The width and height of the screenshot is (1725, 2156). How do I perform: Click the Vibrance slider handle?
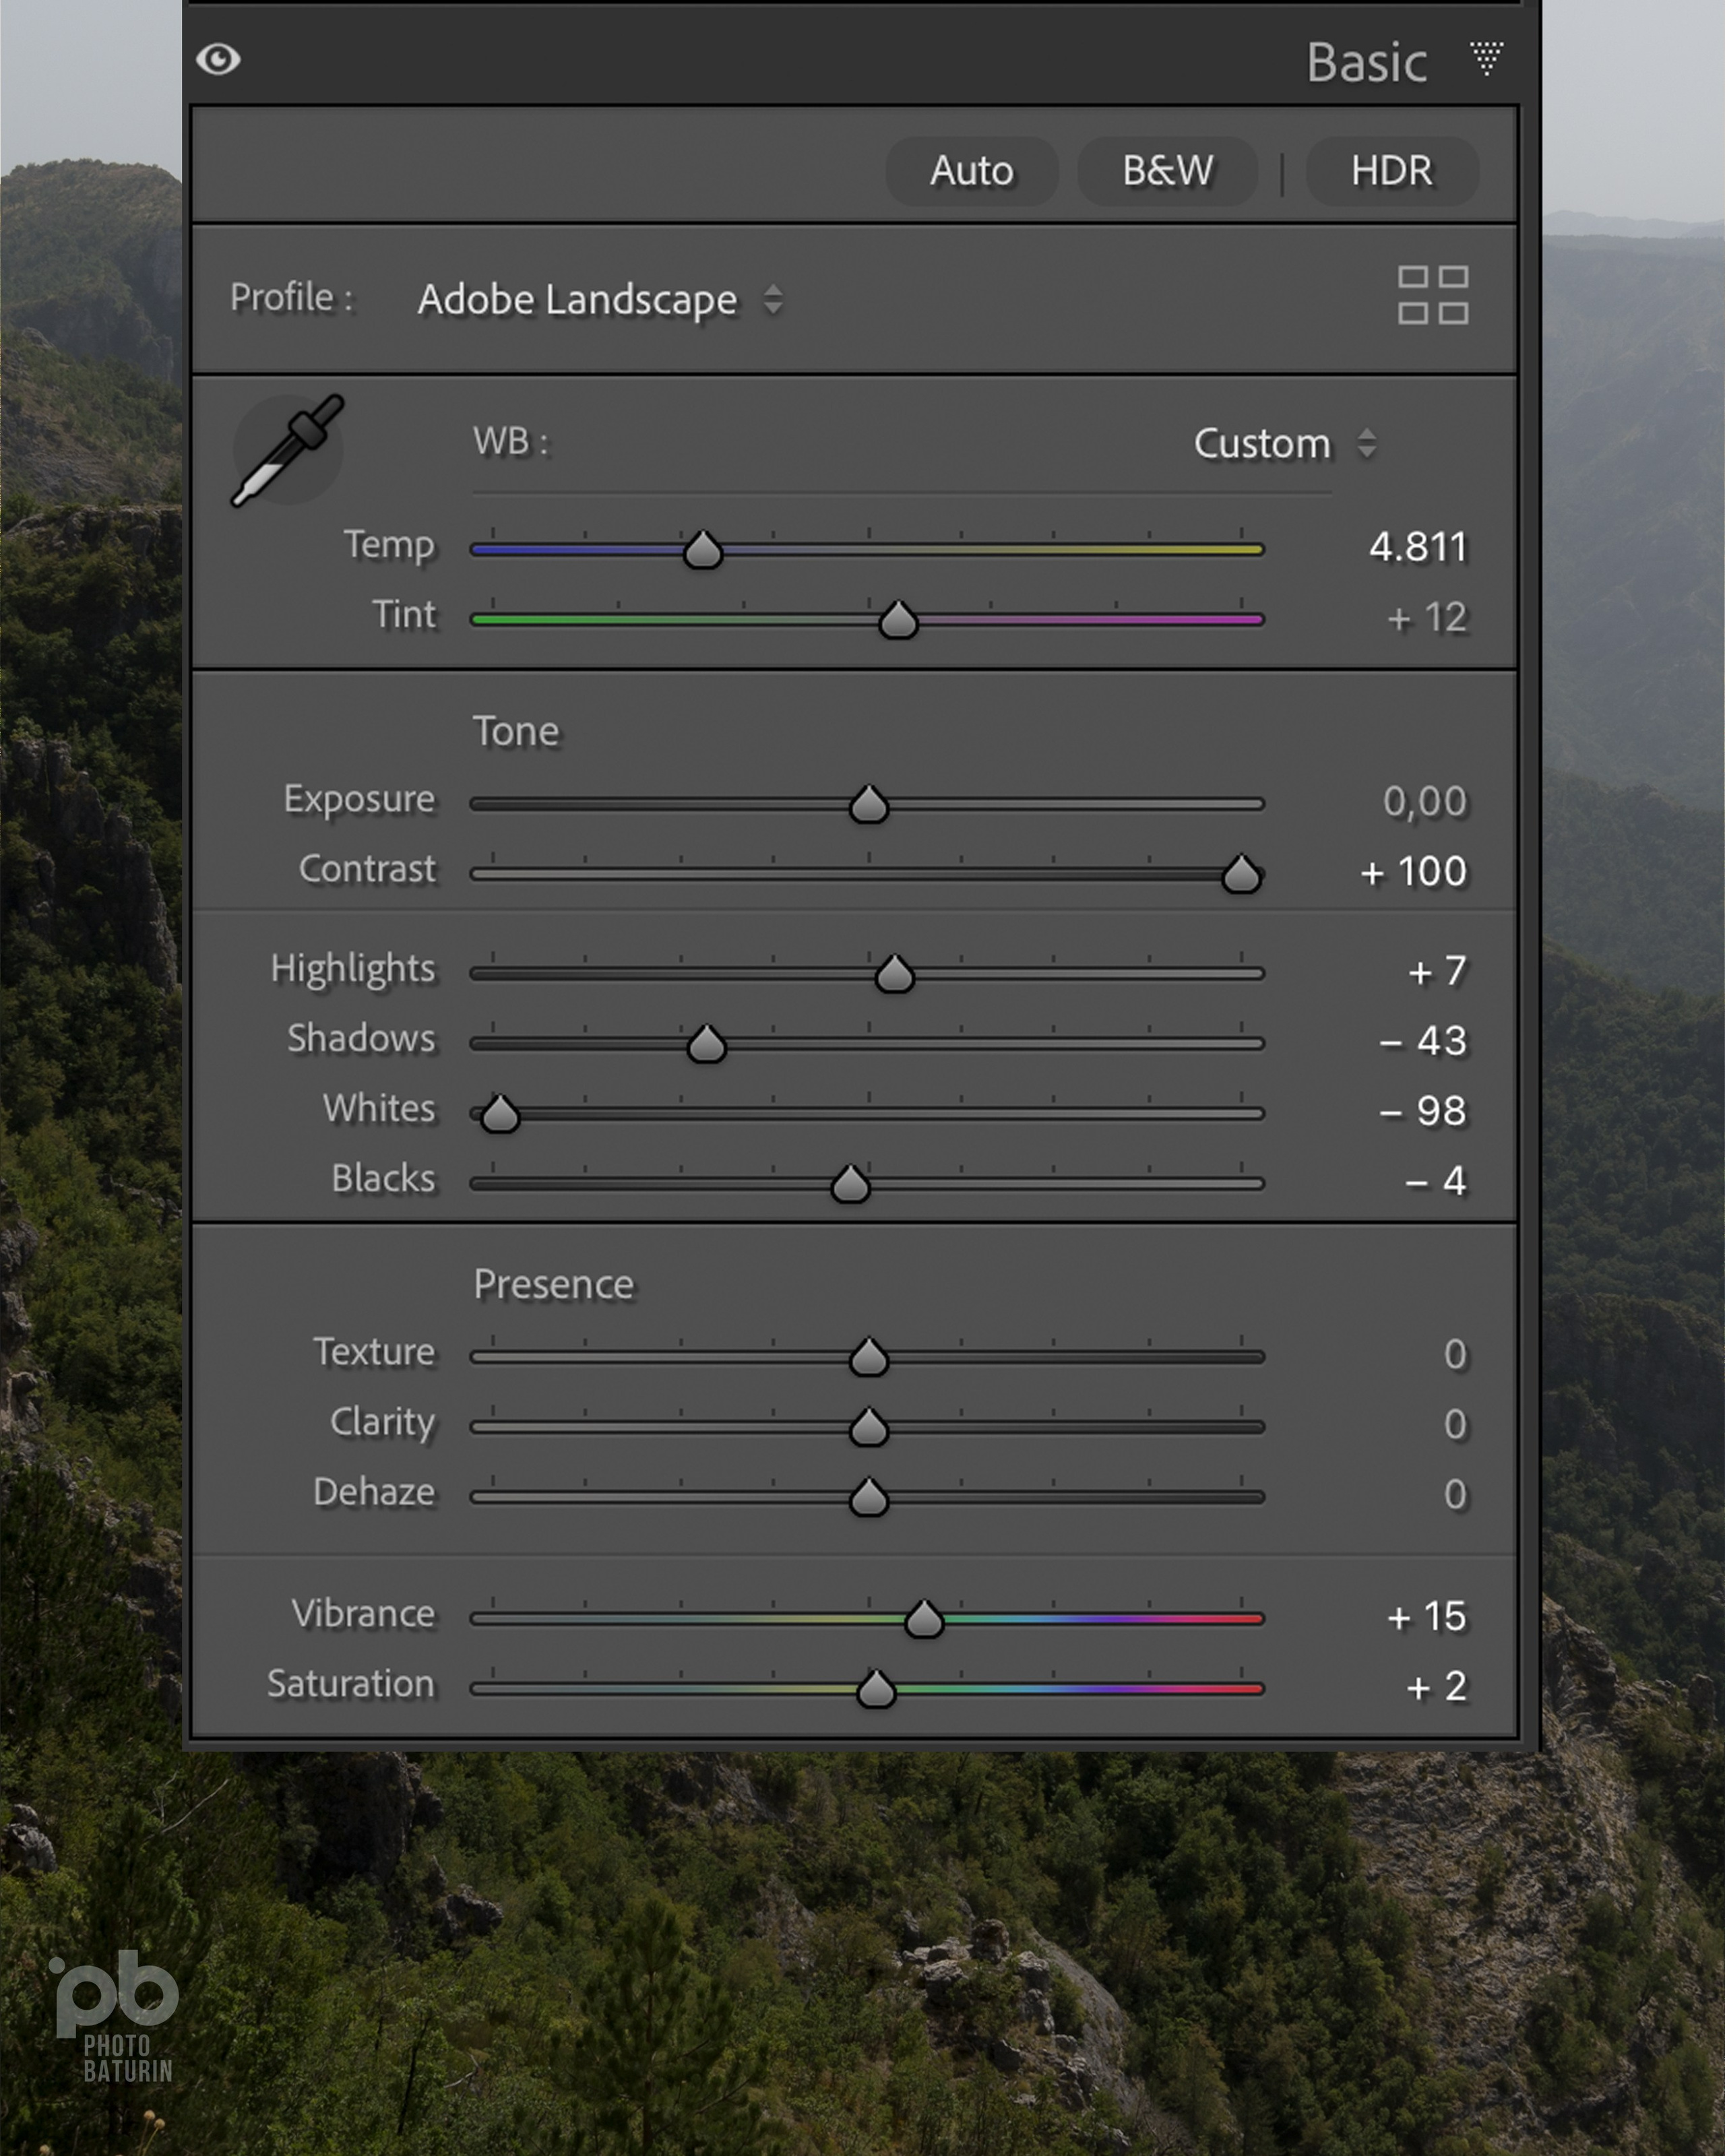(924, 1619)
